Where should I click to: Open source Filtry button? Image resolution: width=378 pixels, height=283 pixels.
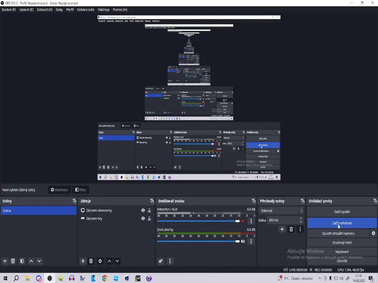pos(81,190)
